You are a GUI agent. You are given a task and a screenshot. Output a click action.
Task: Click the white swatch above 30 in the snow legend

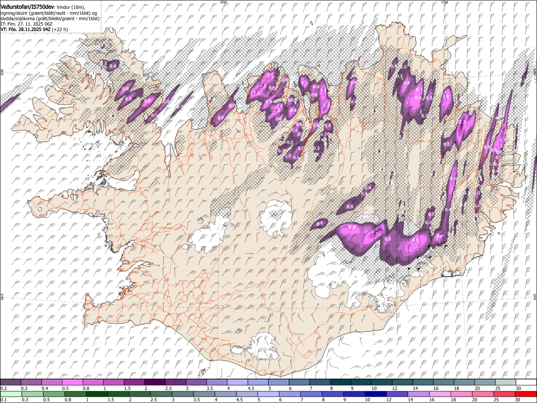coord(526,382)
